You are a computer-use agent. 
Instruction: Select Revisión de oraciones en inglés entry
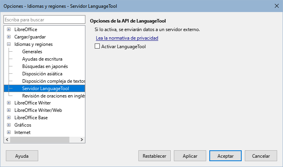[54, 96]
